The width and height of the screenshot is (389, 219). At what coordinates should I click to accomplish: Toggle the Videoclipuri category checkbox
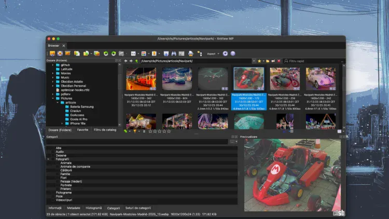tap(53, 200)
